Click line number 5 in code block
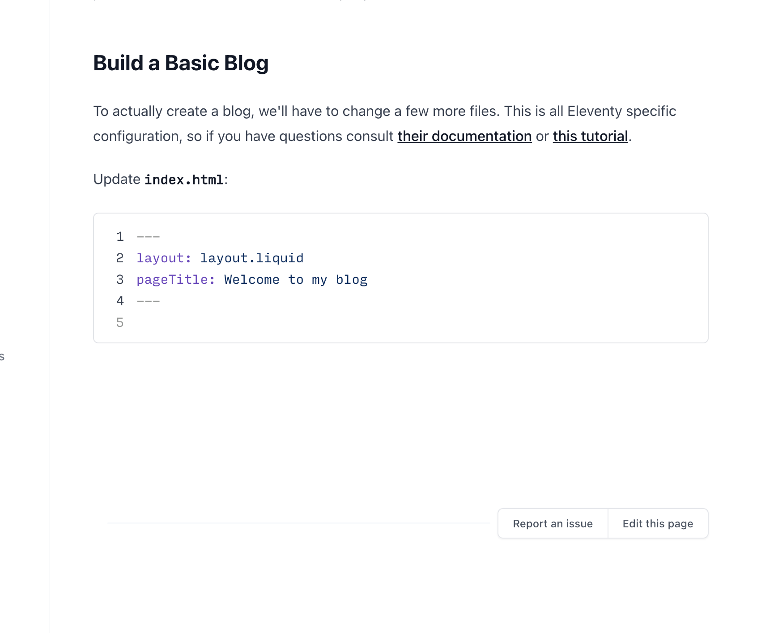This screenshot has height=633, width=774. (x=120, y=322)
